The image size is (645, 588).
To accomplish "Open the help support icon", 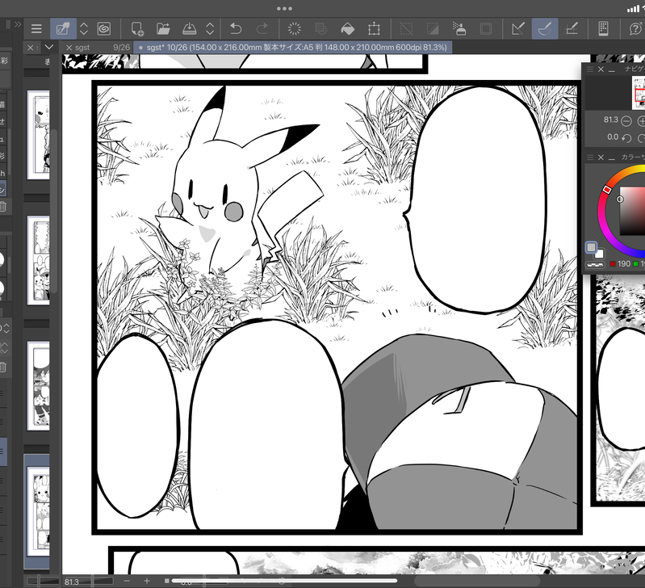I will pos(636,29).
